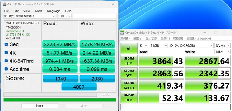Click the write score 2030
Screen dimensions: 232x111
tap(97, 79)
